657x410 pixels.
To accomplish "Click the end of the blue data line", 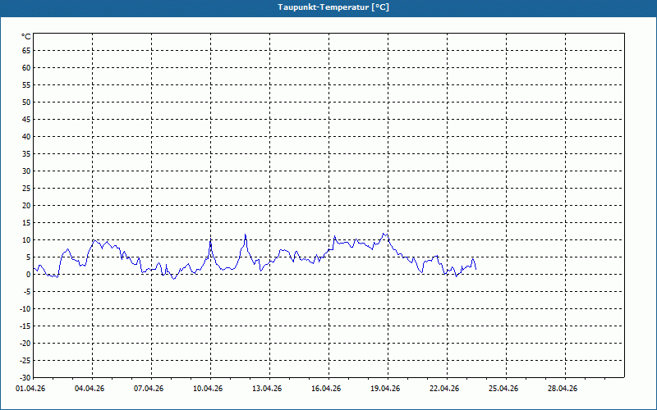I will pyautogui.click(x=476, y=269).
